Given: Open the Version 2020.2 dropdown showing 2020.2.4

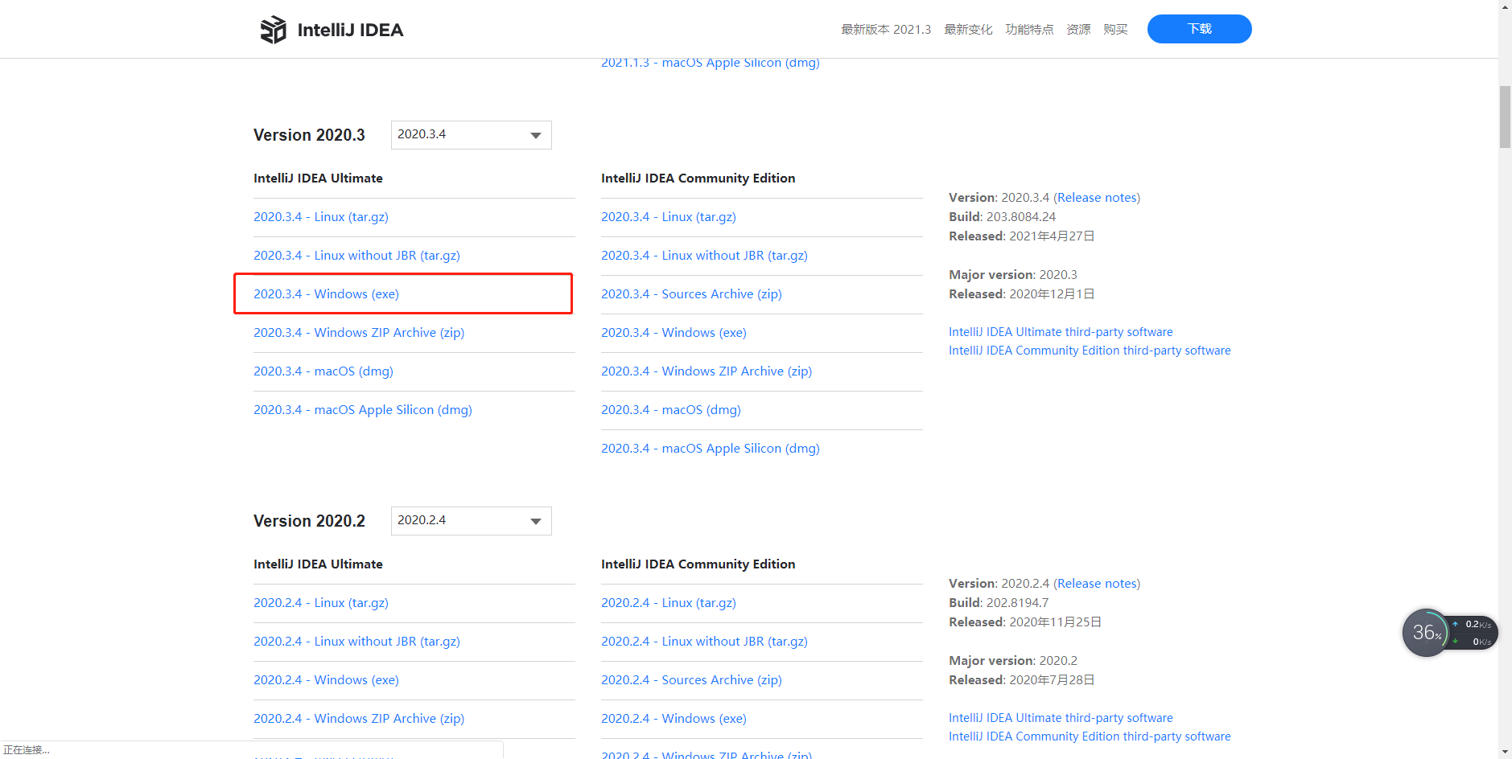Looking at the screenshot, I should point(471,521).
